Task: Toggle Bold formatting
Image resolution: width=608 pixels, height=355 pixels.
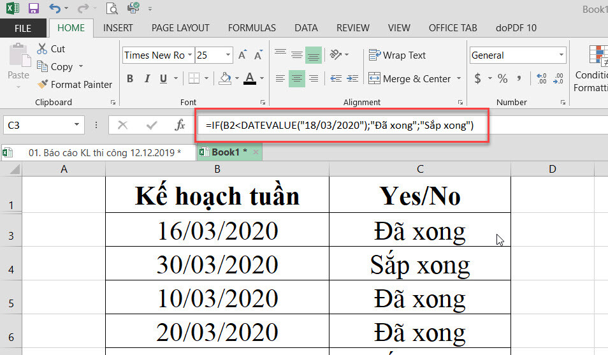Action: (x=130, y=78)
